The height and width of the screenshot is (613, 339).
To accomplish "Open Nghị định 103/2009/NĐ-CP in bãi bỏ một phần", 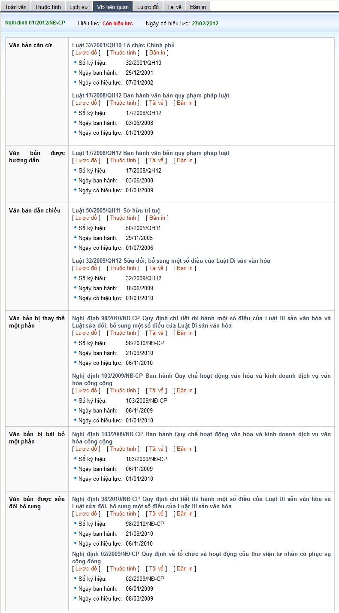I will pos(201,434).
